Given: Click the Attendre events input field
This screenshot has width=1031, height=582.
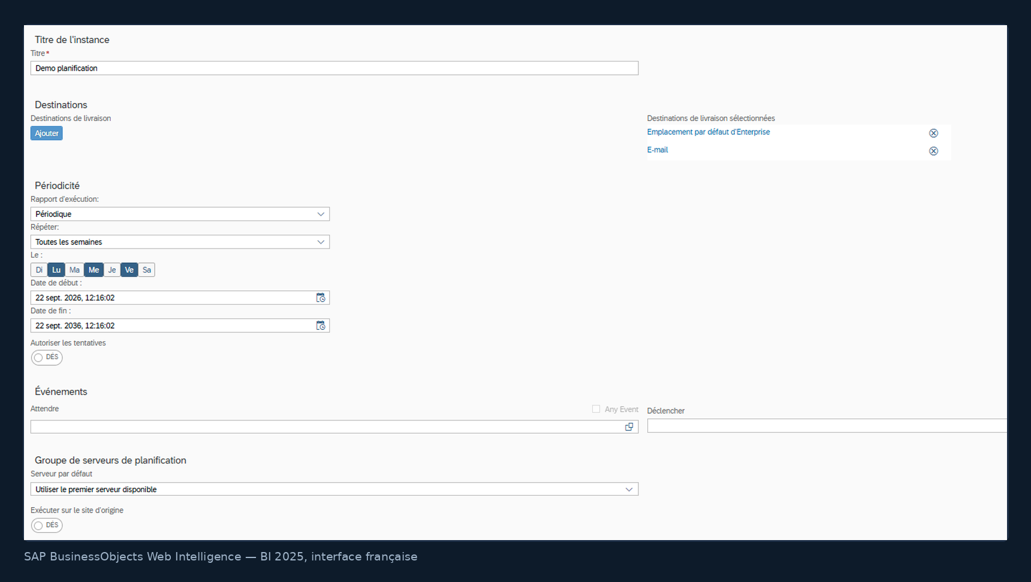Looking at the screenshot, I should pyautogui.click(x=334, y=427).
